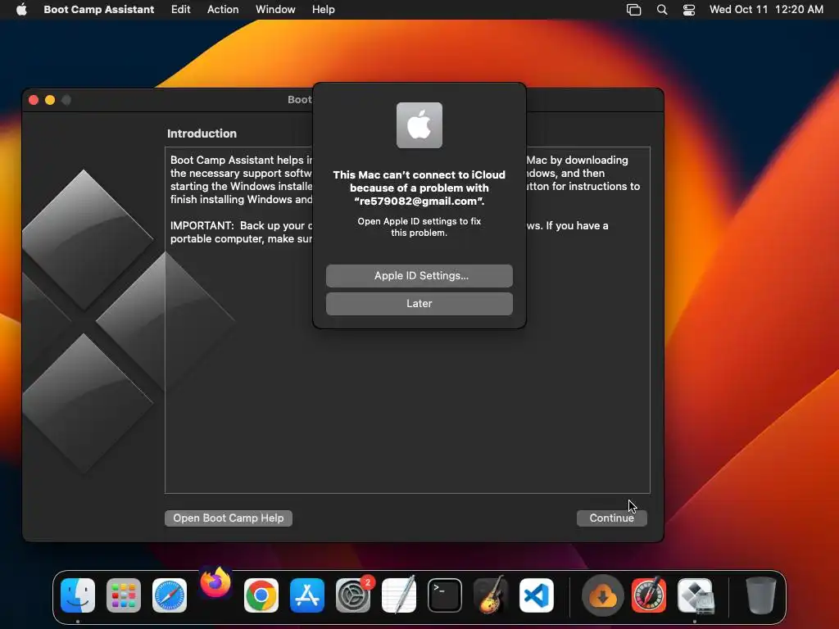Open the orange cloud downloader Dock icon
Screen dimensions: 839x629
(603, 595)
